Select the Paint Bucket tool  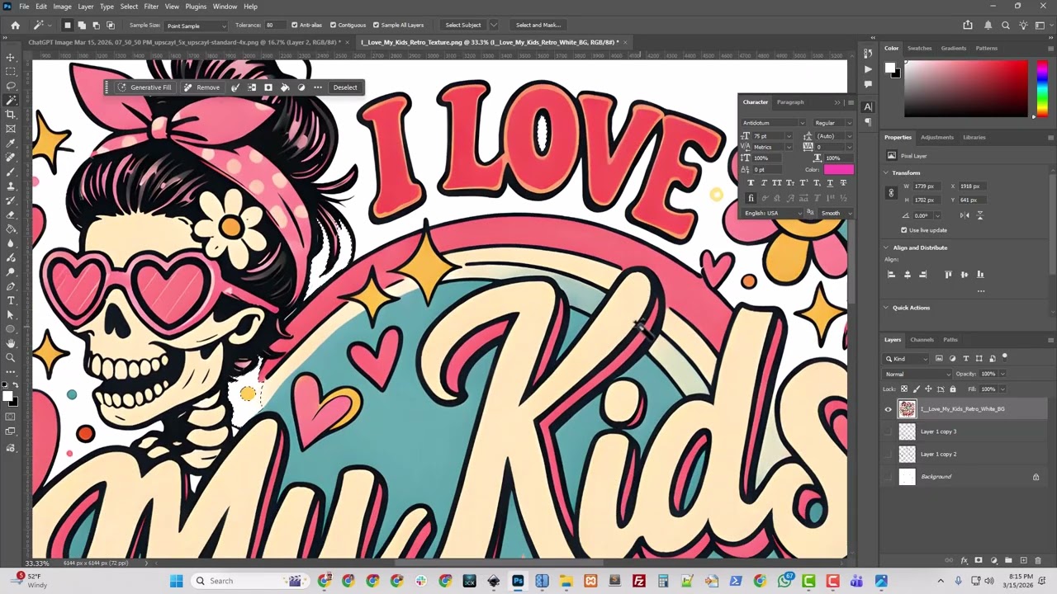click(x=11, y=229)
